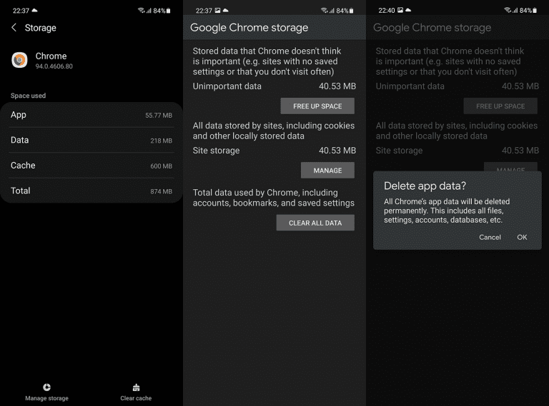Tap the image notification icon in middle status bar
This screenshot has height=406, width=549.
(218, 11)
